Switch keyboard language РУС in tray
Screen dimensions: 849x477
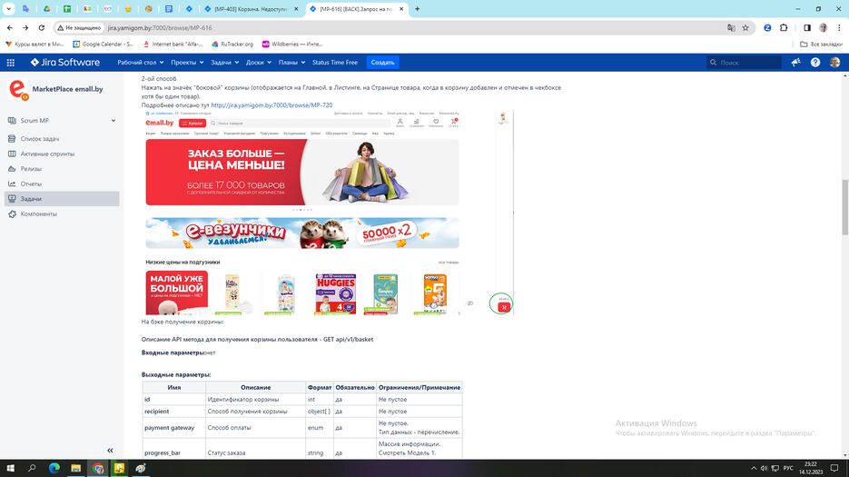click(x=788, y=468)
